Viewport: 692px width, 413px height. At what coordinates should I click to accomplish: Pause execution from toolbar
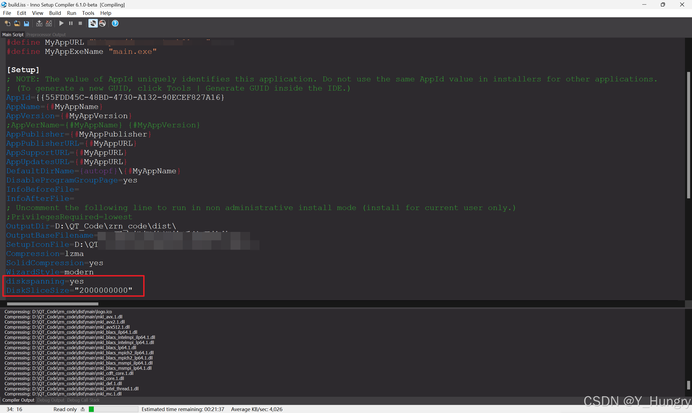coord(71,23)
